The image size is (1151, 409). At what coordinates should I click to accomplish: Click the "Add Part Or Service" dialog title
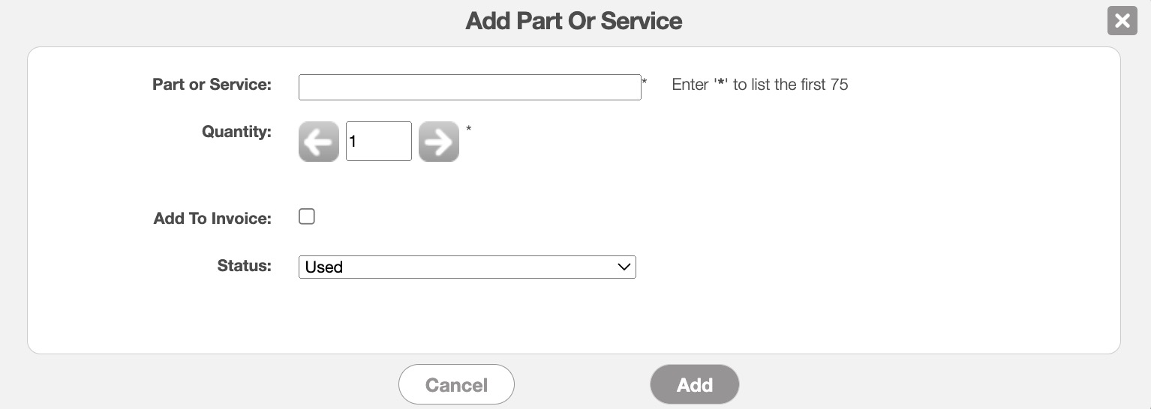click(574, 21)
